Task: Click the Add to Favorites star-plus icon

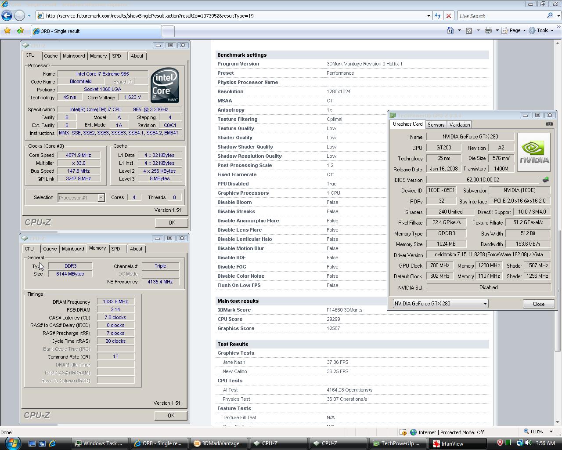Action: pos(20,31)
